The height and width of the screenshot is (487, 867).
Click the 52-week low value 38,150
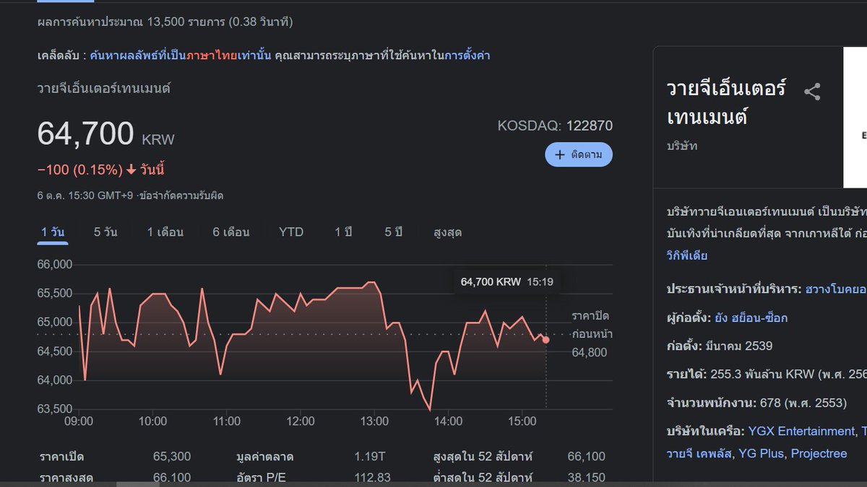click(x=587, y=478)
